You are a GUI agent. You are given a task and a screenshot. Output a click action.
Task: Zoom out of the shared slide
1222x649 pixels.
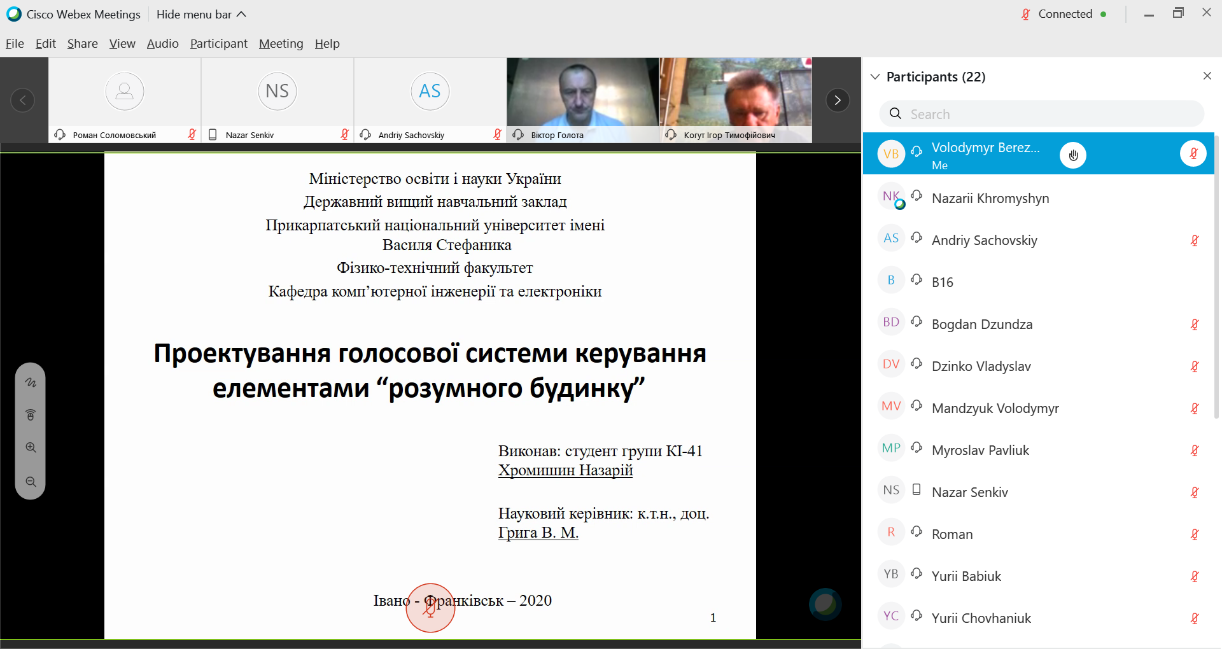(31, 482)
